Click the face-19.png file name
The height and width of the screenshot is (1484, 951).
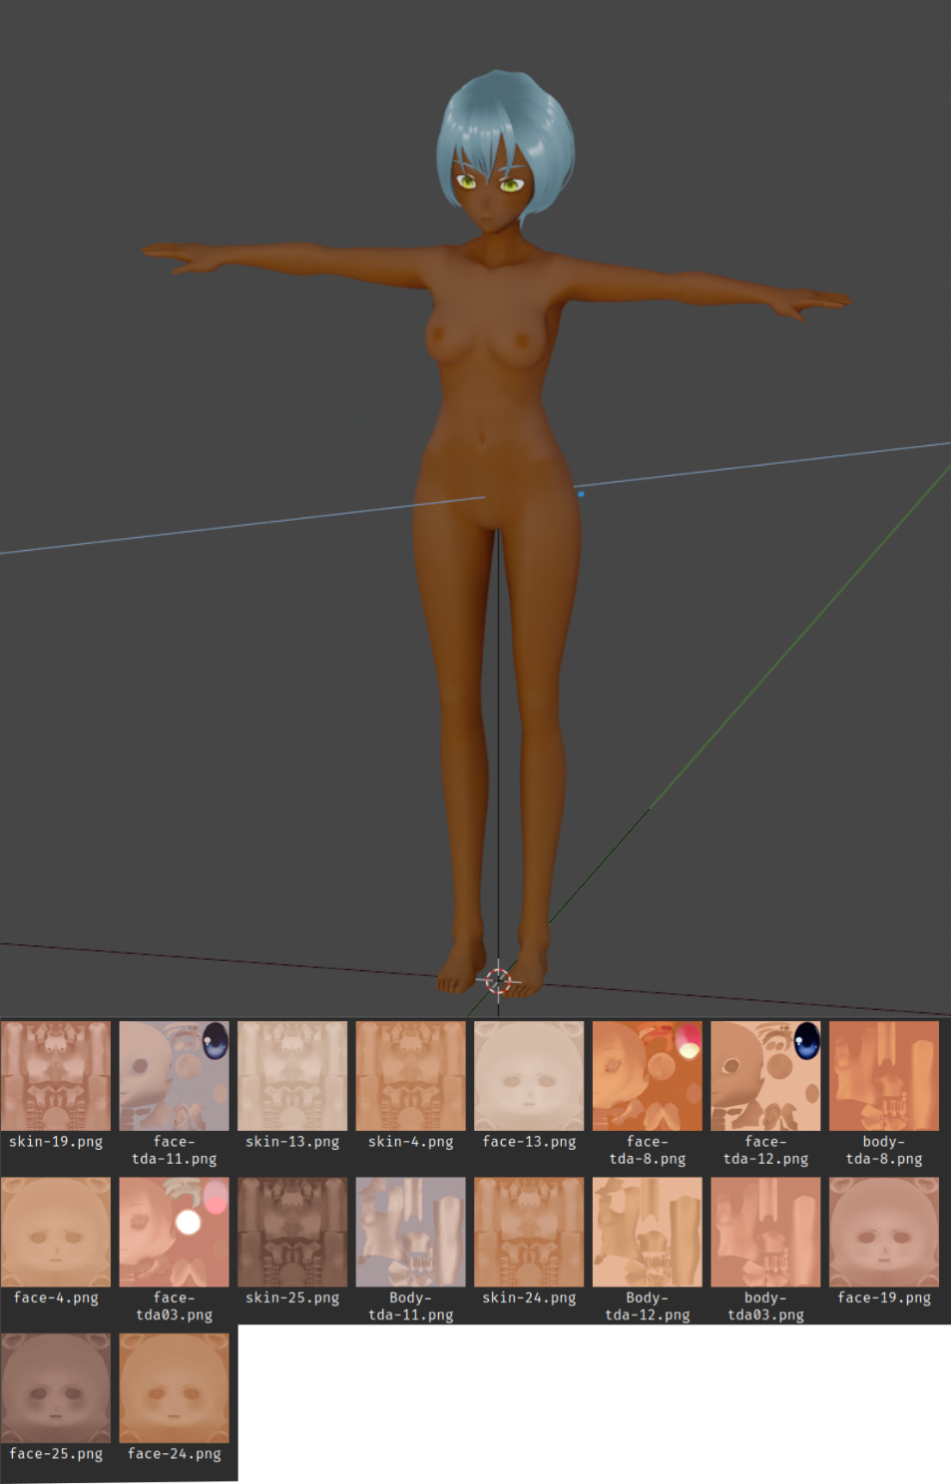pyautogui.click(x=884, y=1298)
